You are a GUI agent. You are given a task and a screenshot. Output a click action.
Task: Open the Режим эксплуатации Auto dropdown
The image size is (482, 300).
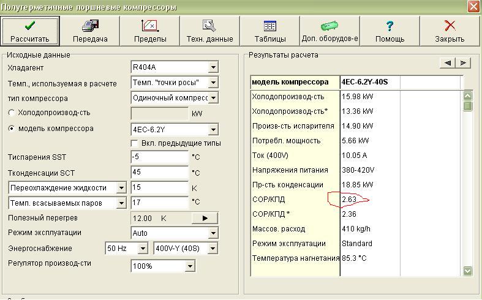(213, 233)
